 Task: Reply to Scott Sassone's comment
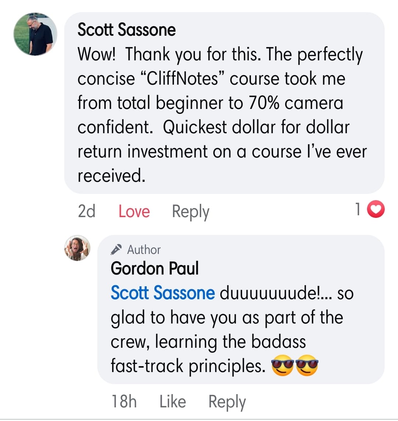[x=191, y=212]
